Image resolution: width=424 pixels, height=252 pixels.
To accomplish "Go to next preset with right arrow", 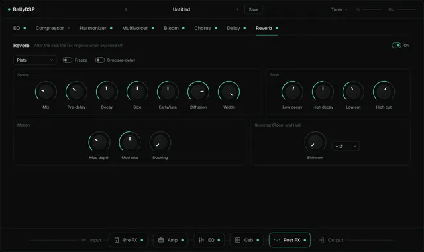I will [x=237, y=9].
